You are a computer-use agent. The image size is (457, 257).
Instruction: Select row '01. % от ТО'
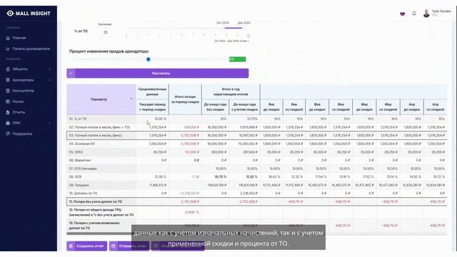(x=257, y=119)
